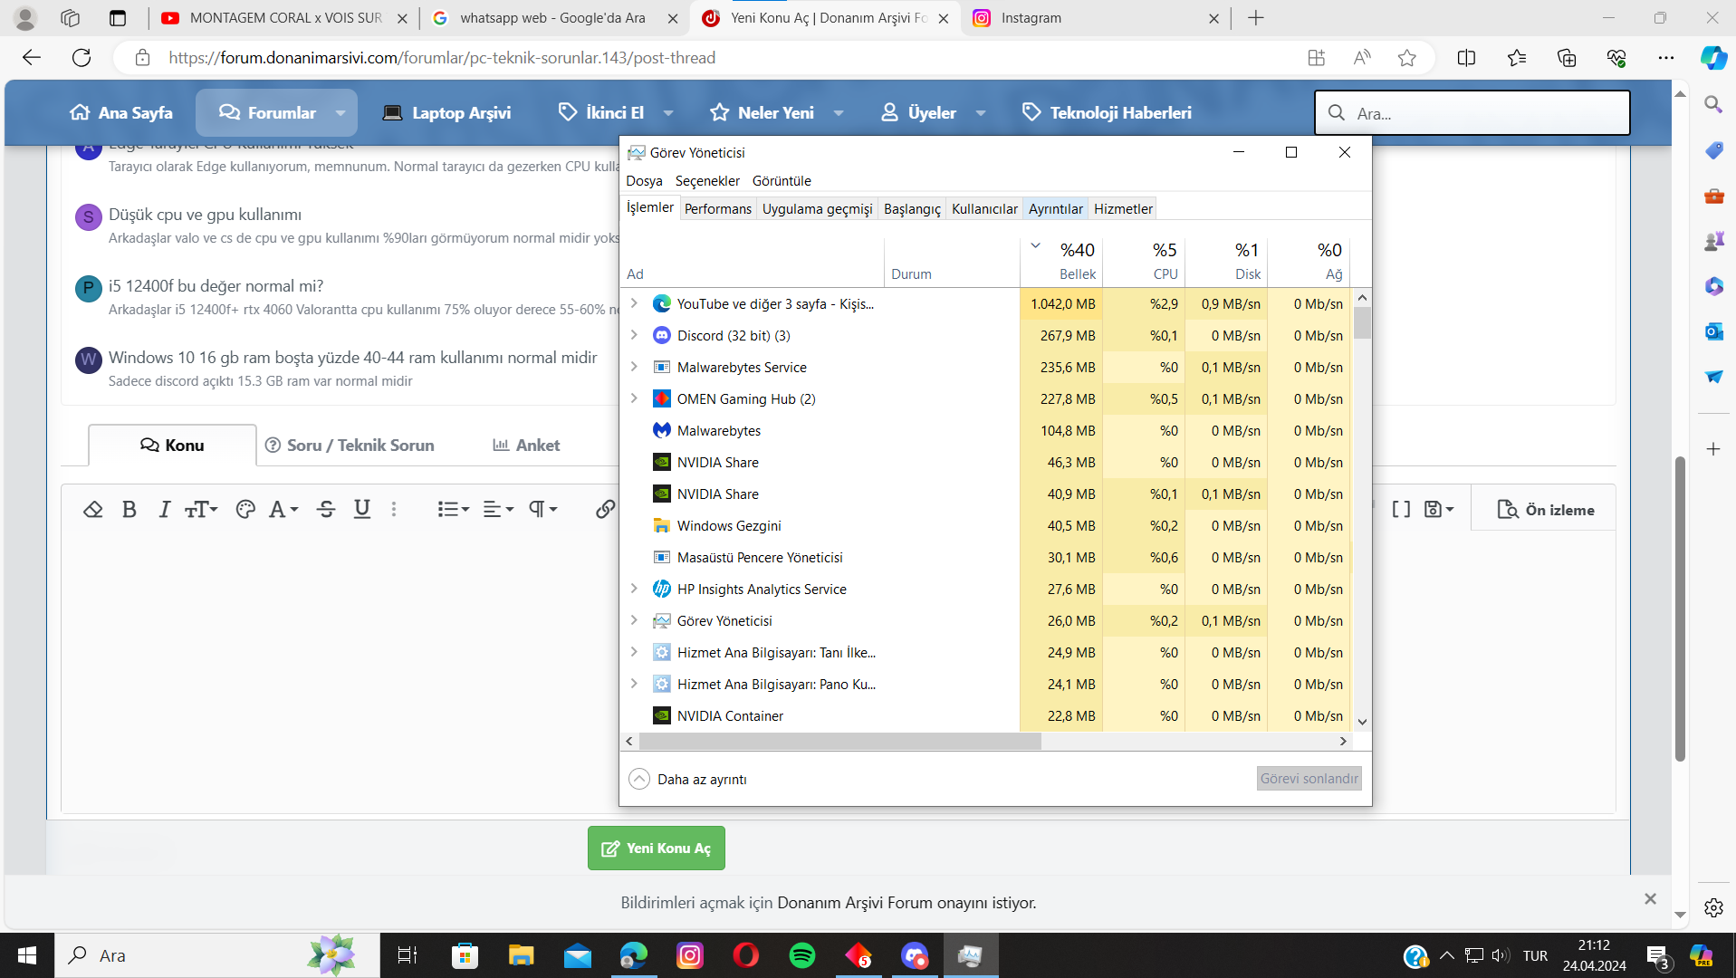Toggle underline formatting

tap(362, 509)
